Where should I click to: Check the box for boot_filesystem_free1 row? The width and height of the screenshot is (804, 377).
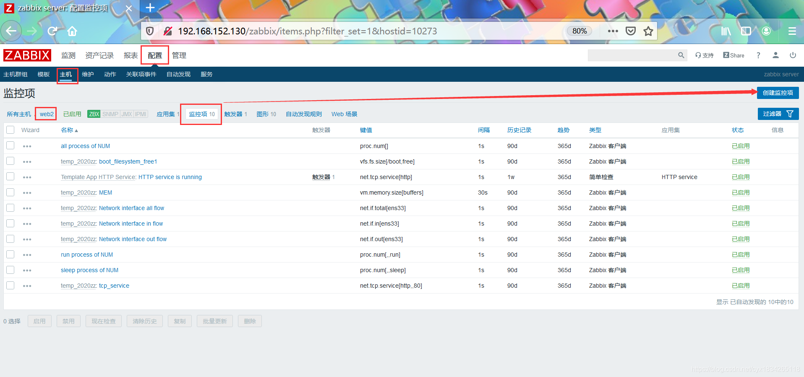[10, 161]
